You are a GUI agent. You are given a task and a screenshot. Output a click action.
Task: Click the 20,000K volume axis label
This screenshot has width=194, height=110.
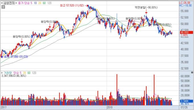tap(185, 95)
